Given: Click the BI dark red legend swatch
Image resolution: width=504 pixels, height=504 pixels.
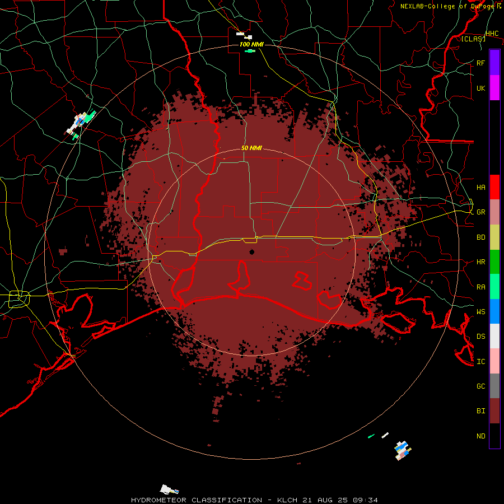Looking at the screenshot, I should tap(494, 411).
